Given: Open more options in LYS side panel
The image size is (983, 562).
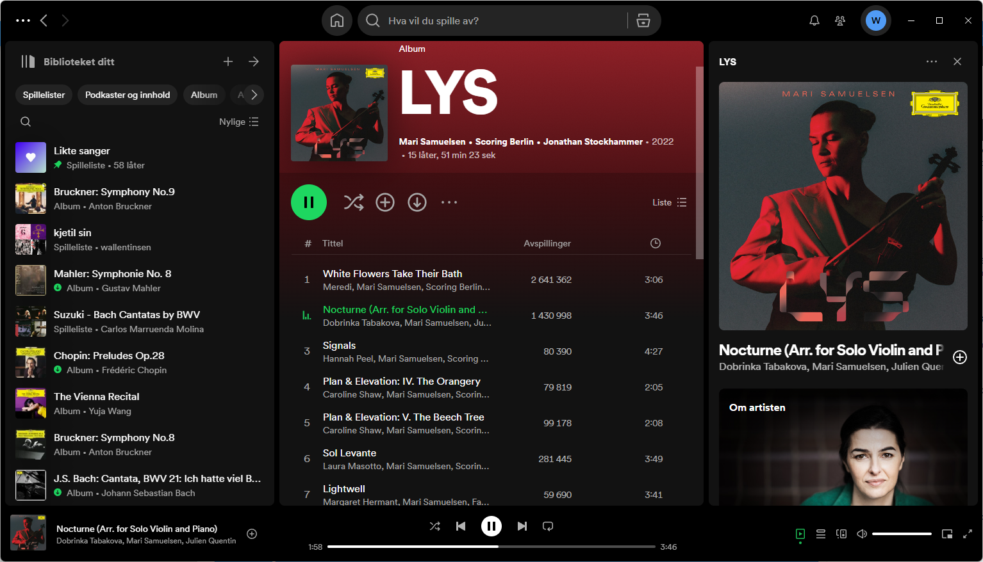Looking at the screenshot, I should pos(932,61).
